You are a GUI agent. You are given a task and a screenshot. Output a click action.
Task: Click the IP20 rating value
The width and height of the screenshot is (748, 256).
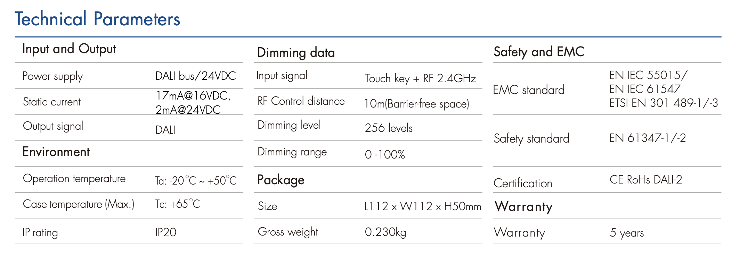166,232
